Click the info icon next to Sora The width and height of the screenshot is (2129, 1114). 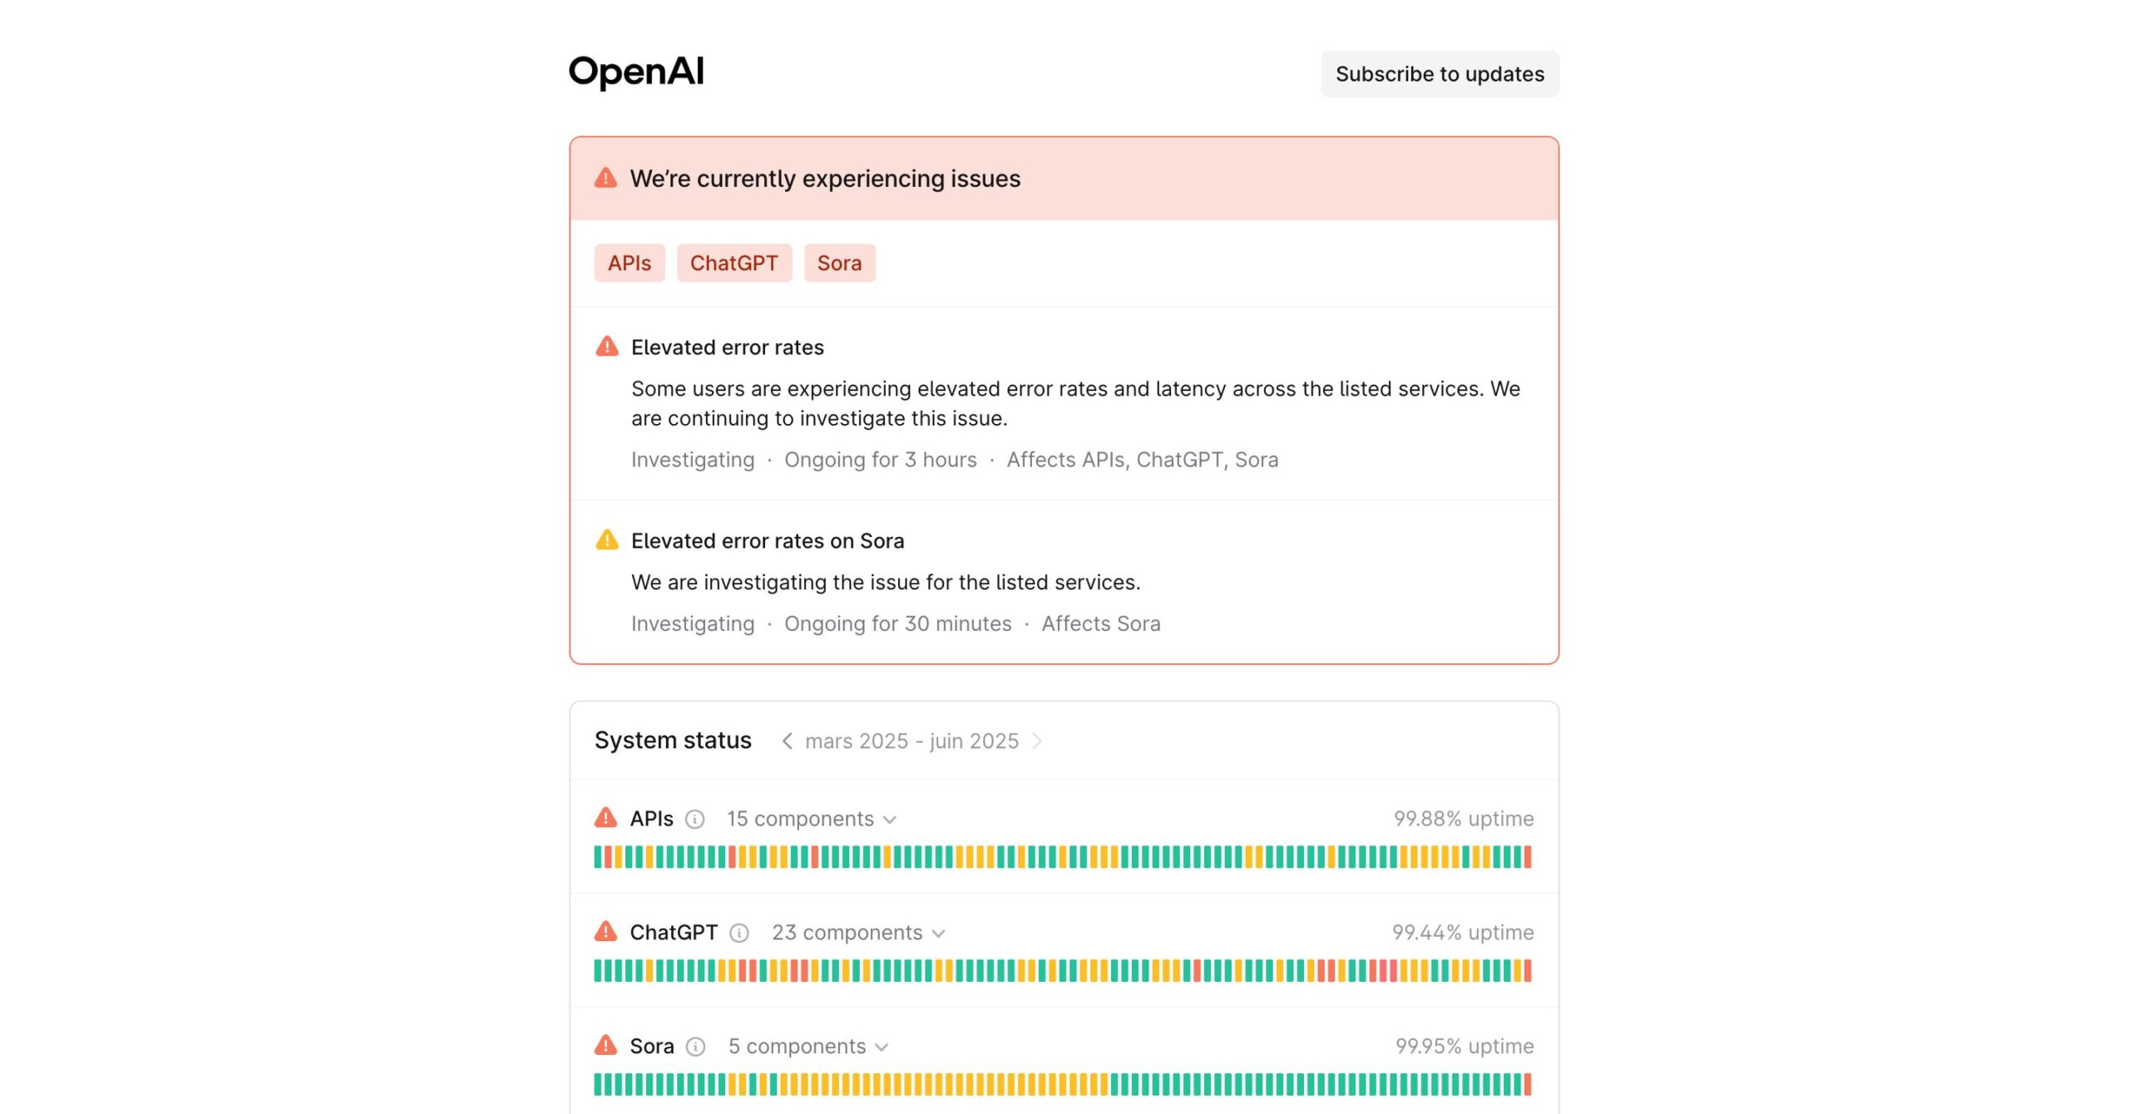[x=695, y=1047]
